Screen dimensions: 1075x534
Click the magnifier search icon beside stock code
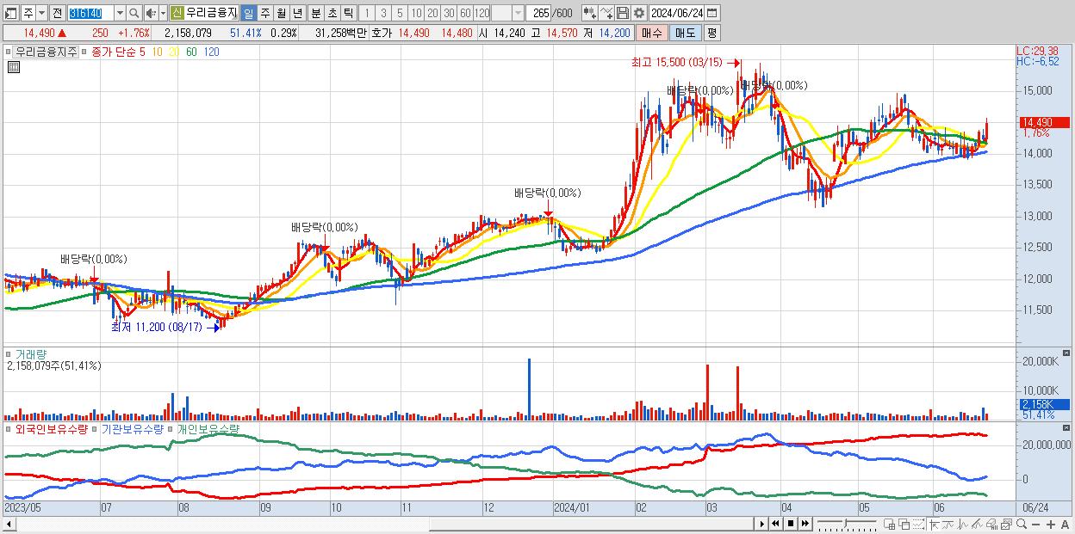pyautogui.click(x=134, y=13)
